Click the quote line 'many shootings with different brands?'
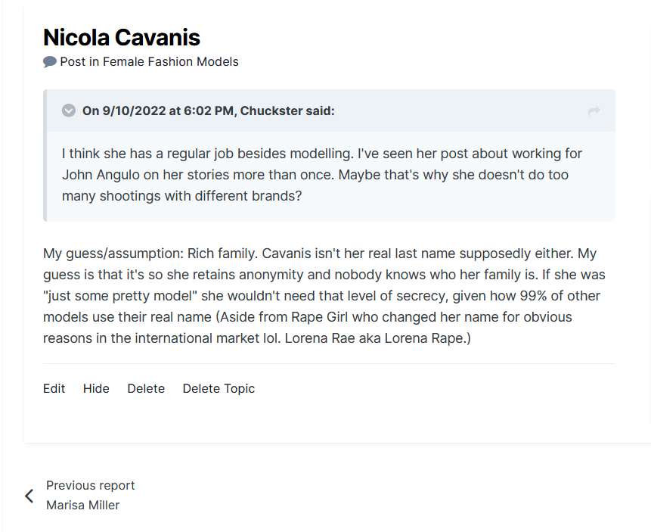The width and height of the screenshot is (651, 532). (181, 196)
